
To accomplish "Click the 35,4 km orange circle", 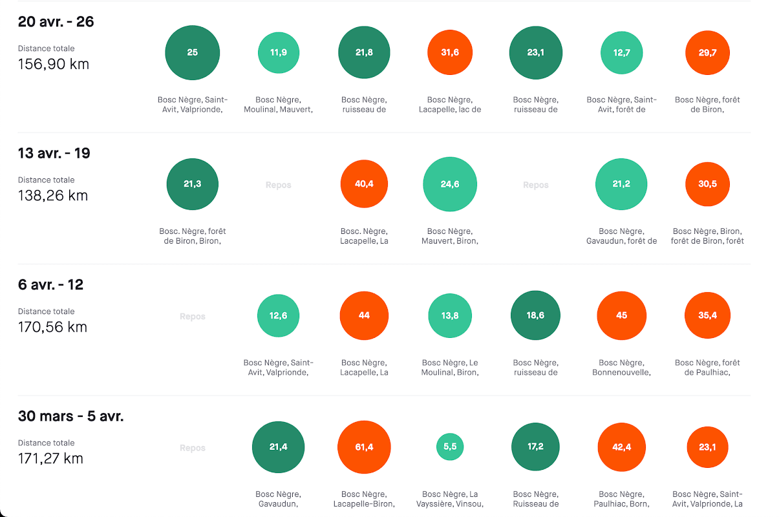I will (707, 315).
